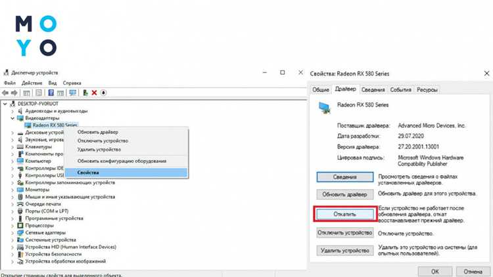Viewport: 493px width, 277px height.
Task: Open the properties sheet toolbar icon
Action: [39, 93]
